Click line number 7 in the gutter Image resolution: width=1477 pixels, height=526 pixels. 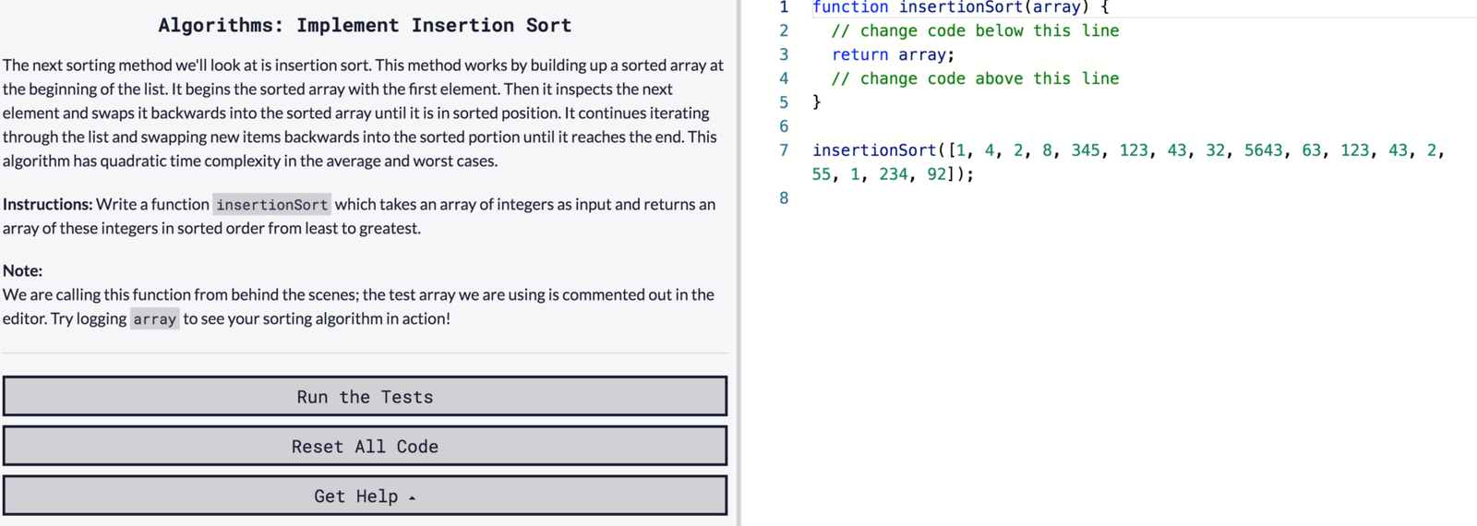pyautogui.click(x=784, y=150)
